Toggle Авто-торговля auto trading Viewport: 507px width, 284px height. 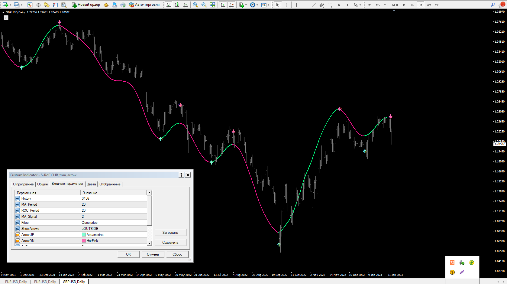coord(144,5)
